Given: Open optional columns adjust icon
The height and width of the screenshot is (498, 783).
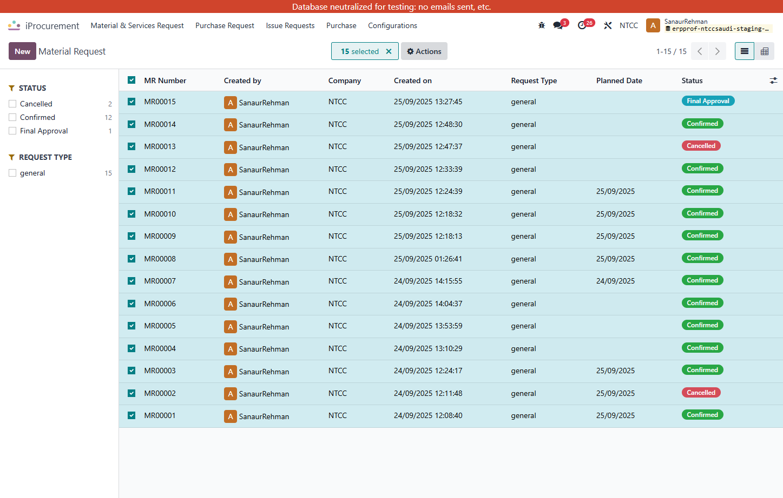Looking at the screenshot, I should point(773,80).
